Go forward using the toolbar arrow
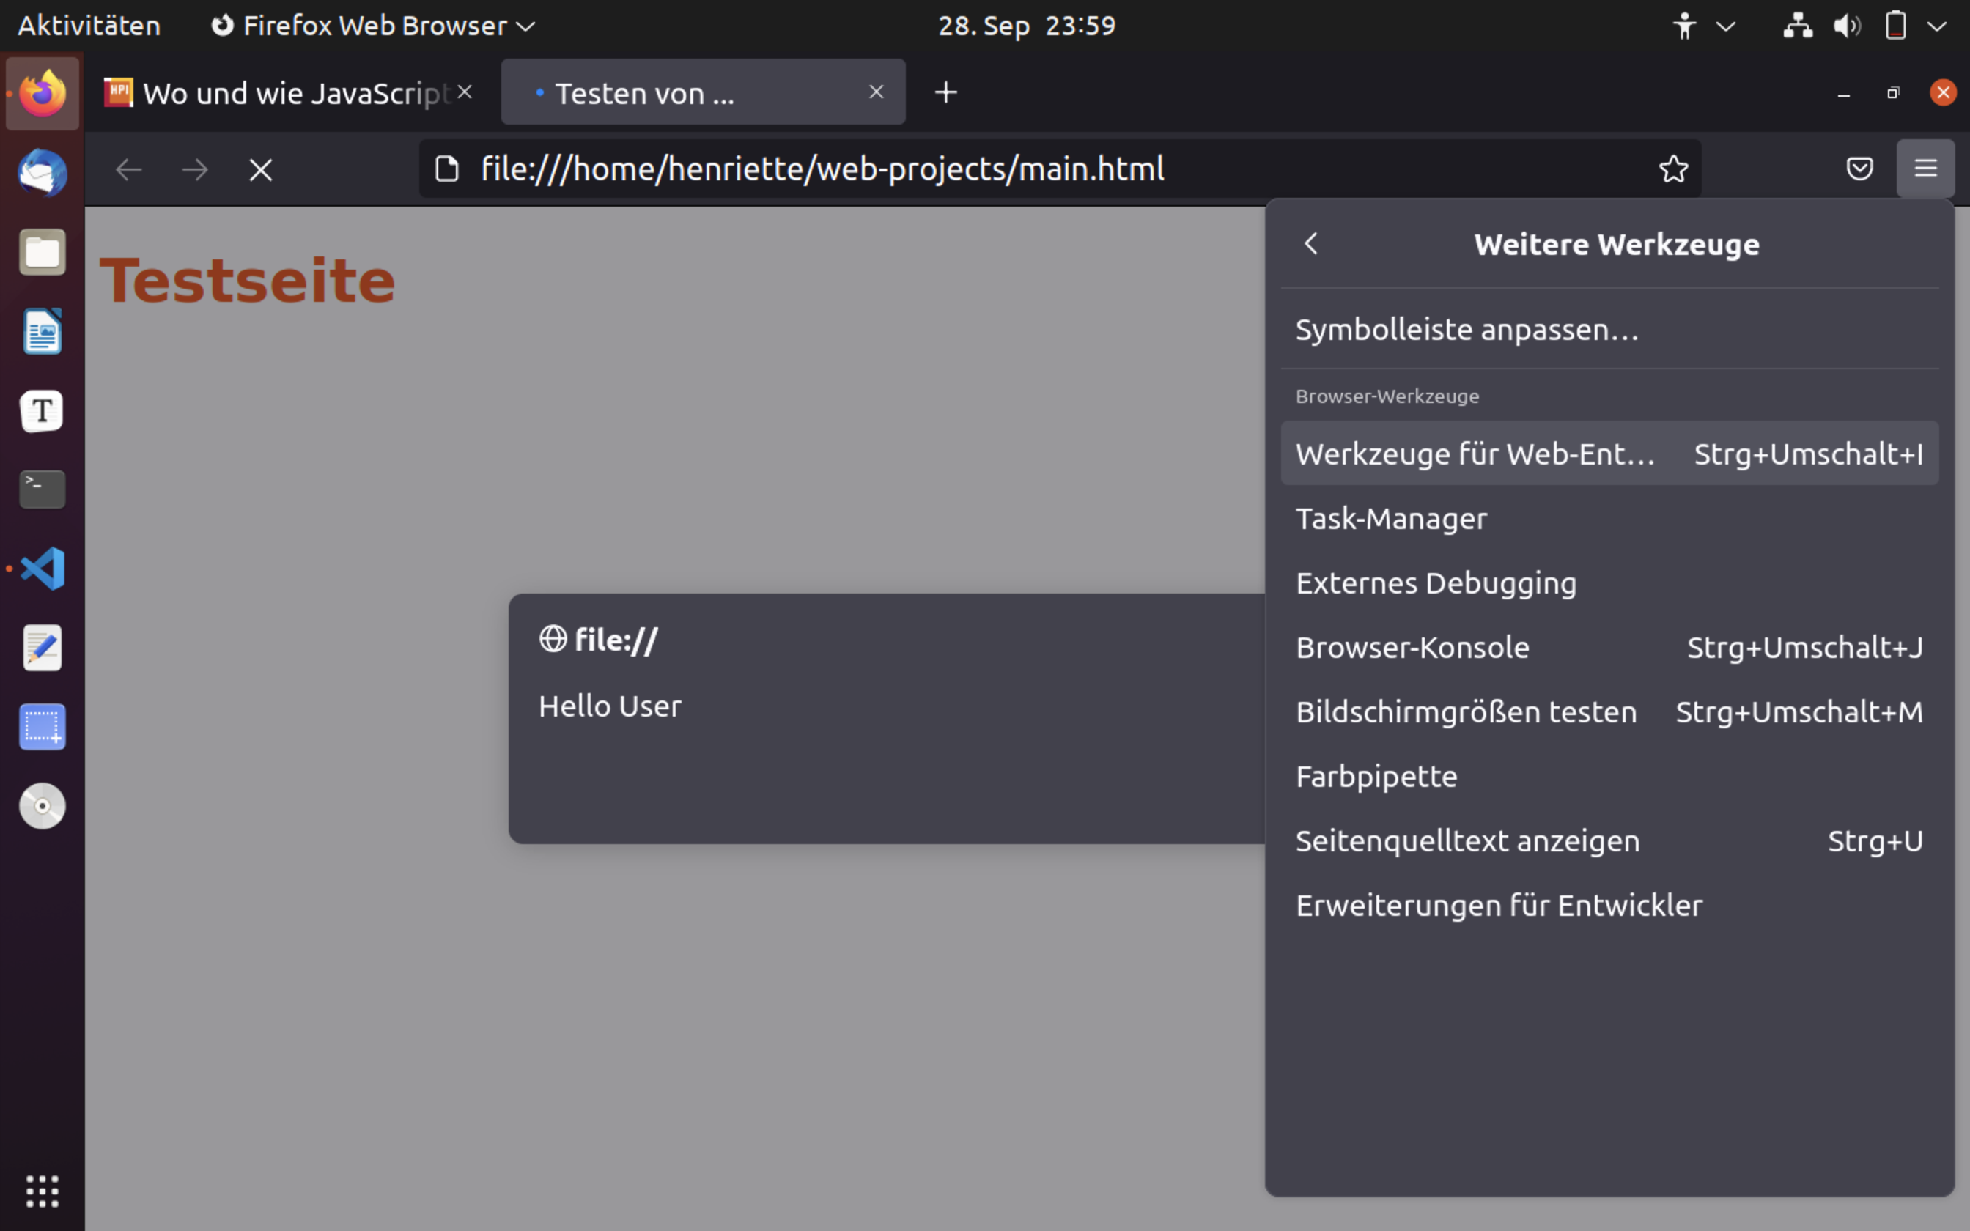 (194, 169)
